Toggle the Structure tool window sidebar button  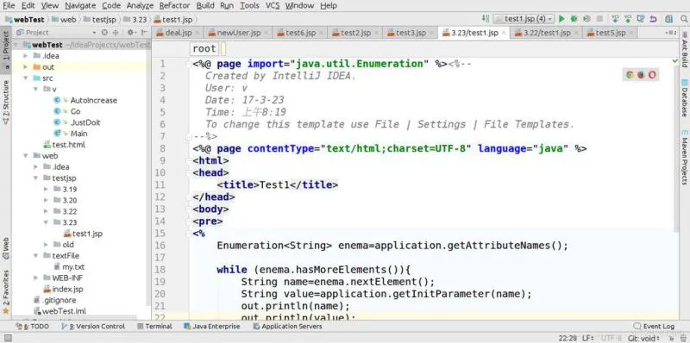point(6,102)
